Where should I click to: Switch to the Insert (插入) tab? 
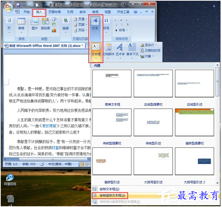pos(39,12)
